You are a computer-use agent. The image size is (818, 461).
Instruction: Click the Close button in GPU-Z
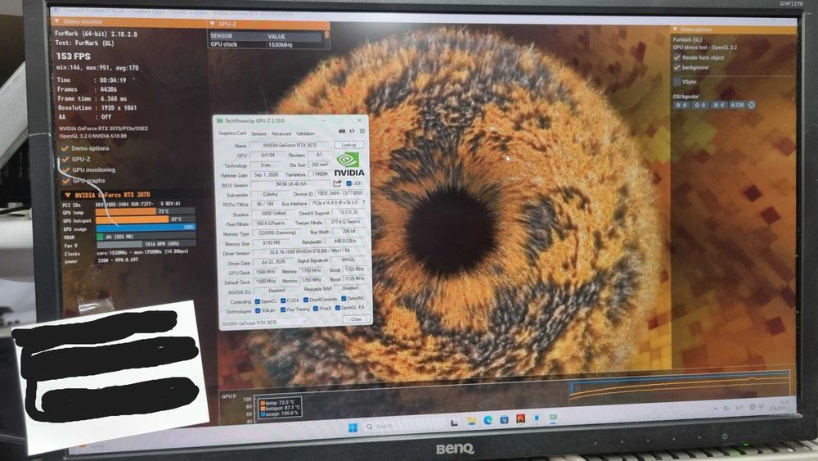pyautogui.click(x=356, y=319)
